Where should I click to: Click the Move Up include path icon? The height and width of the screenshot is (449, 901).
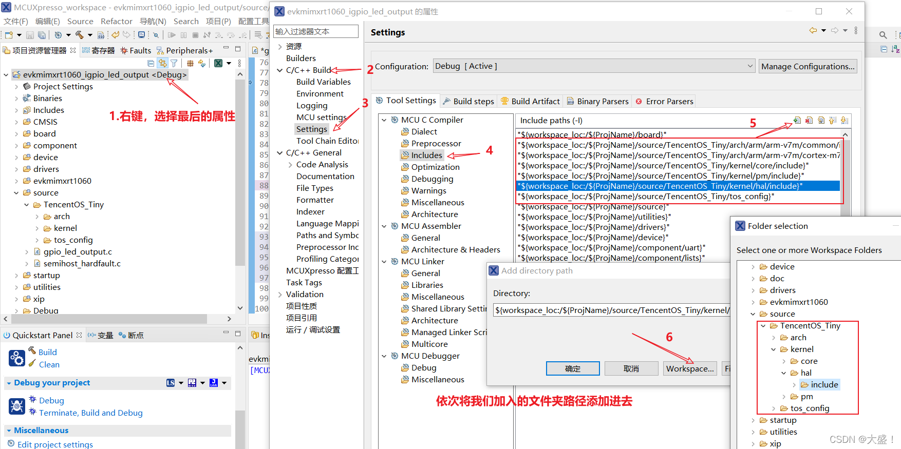833,120
